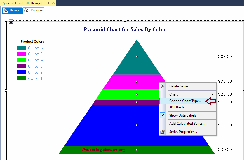Click the Series Properties icon in context menu
Screen dimensions: 244x160
coord(163,132)
